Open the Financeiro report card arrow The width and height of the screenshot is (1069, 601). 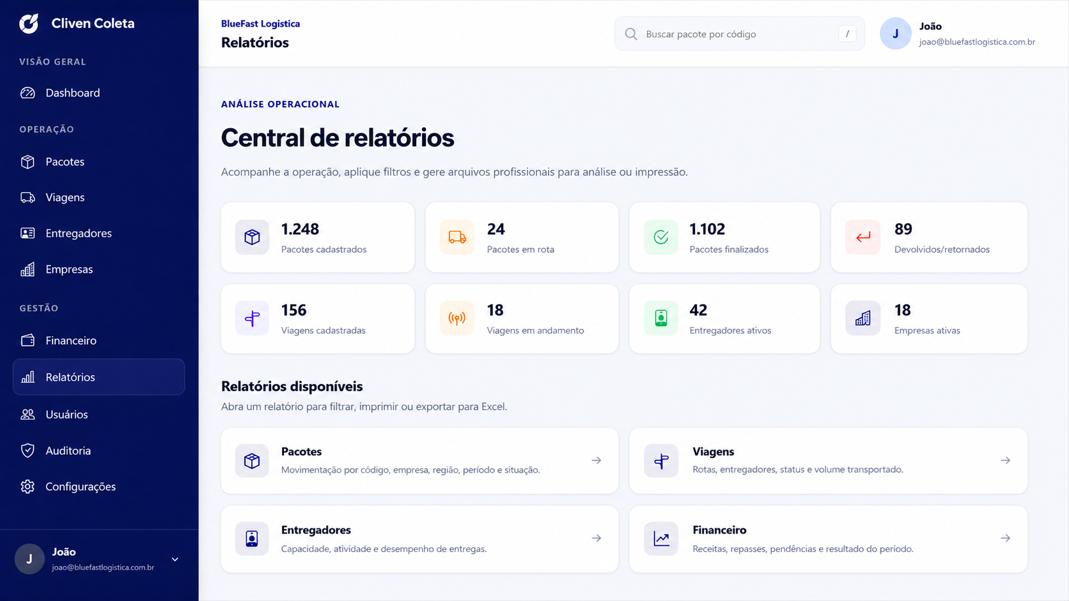1005,538
